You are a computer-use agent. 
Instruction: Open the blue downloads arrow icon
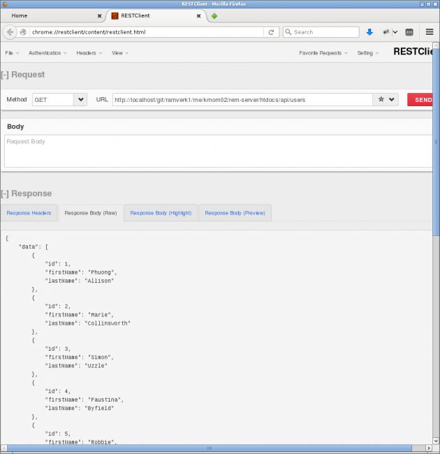(x=369, y=32)
